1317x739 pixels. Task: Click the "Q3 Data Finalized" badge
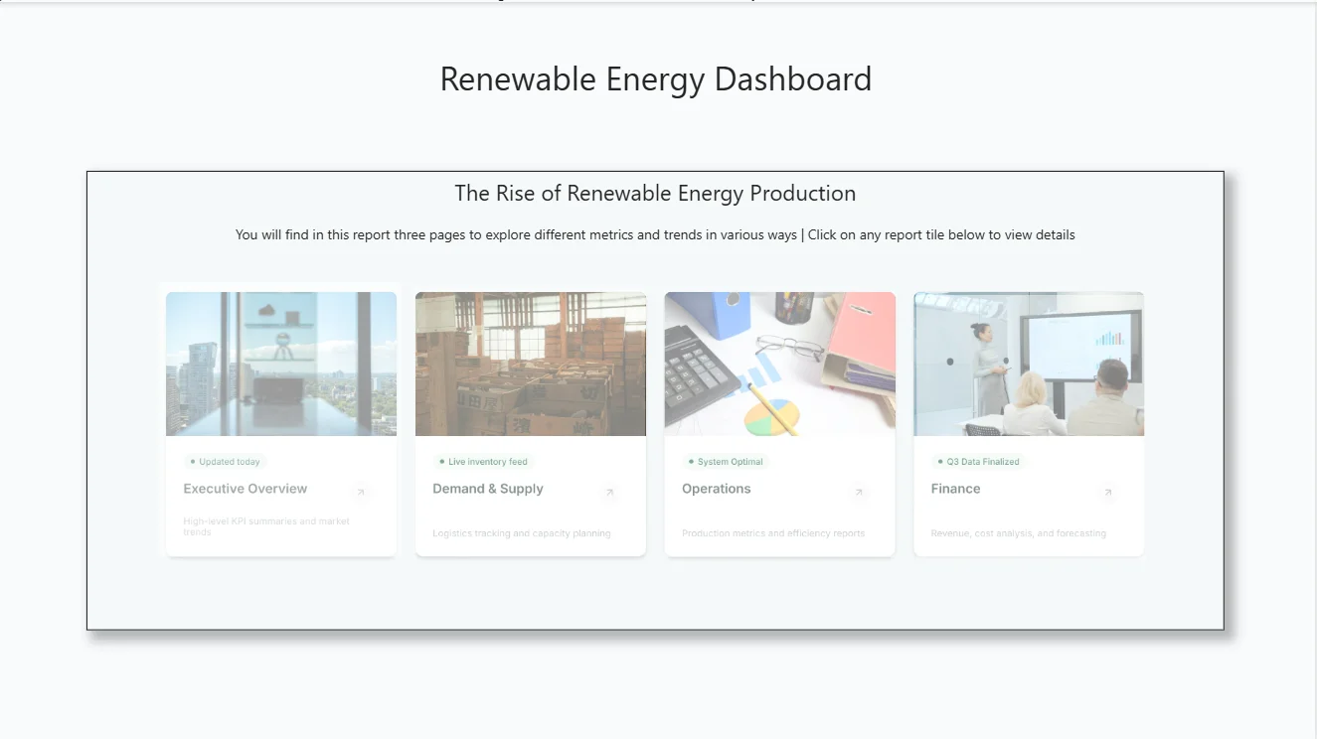978,462
